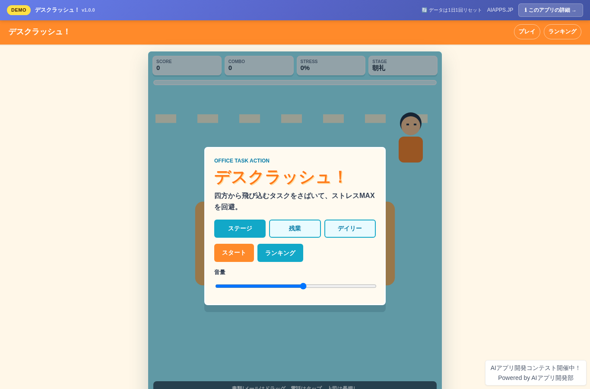Click the 音量 label
590x389 pixels.
[x=220, y=272]
